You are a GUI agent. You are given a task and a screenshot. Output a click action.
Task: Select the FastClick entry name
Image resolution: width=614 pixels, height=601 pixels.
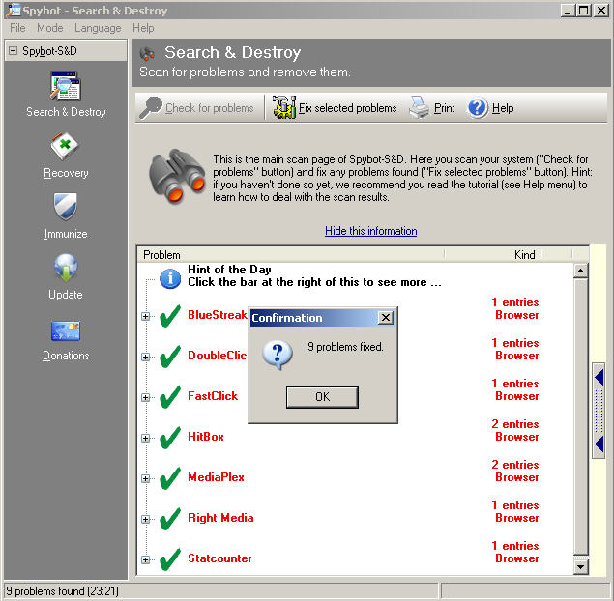coord(213,396)
